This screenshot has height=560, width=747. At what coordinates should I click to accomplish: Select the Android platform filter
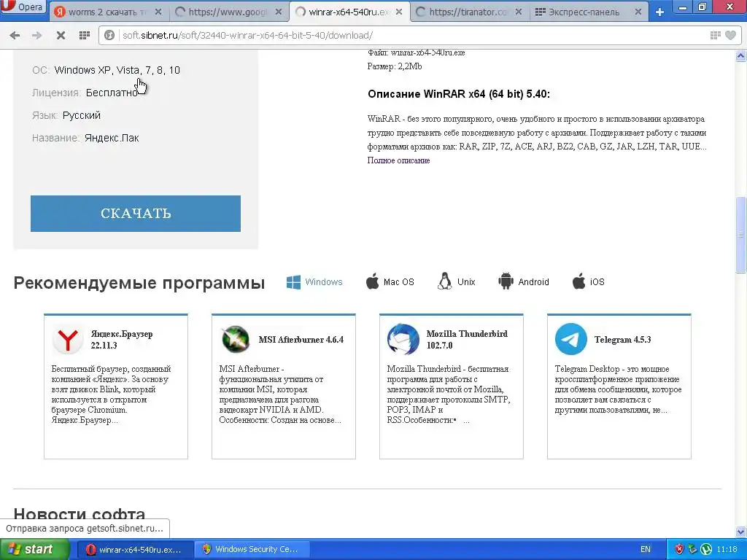524,282
